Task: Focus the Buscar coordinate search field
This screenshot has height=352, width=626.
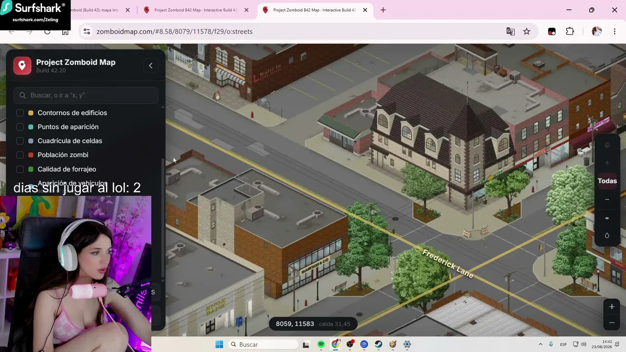Action: pos(86,95)
